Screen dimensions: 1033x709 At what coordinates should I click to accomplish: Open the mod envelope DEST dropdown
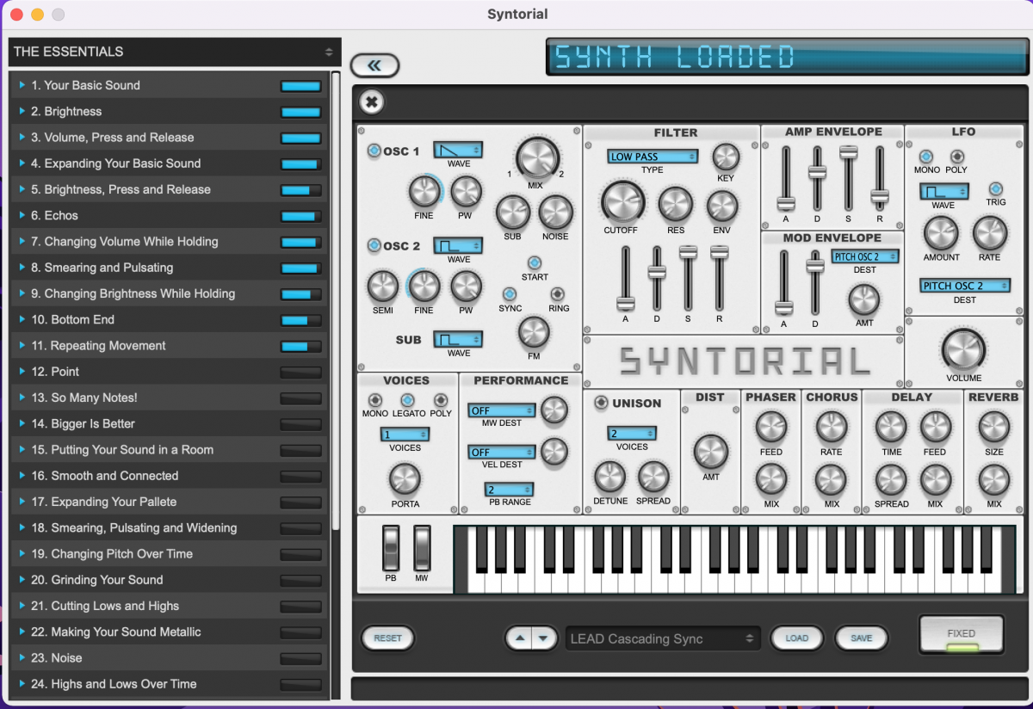click(x=865, y=256)
